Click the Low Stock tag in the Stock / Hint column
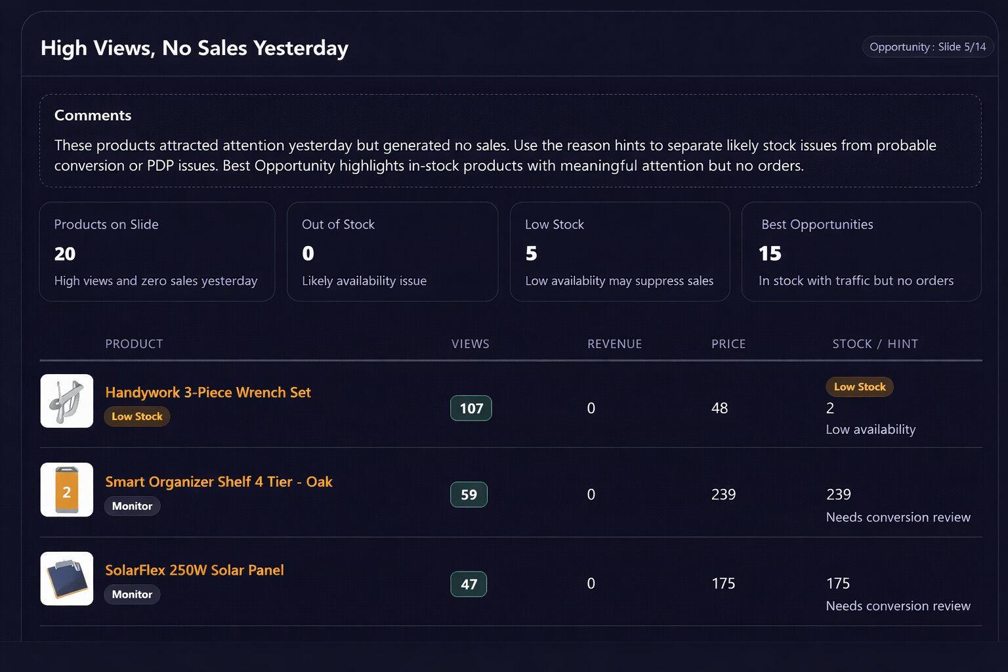 pos(860,387)
